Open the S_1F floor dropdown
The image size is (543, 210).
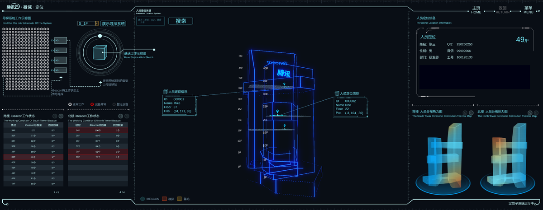[x=88, y=23]
